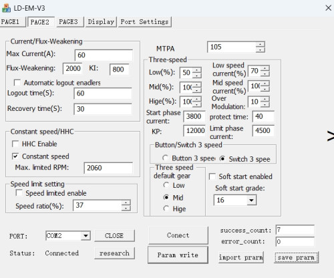
Task: Open the PORT COM2 dropdown
Action: point(86,236)
